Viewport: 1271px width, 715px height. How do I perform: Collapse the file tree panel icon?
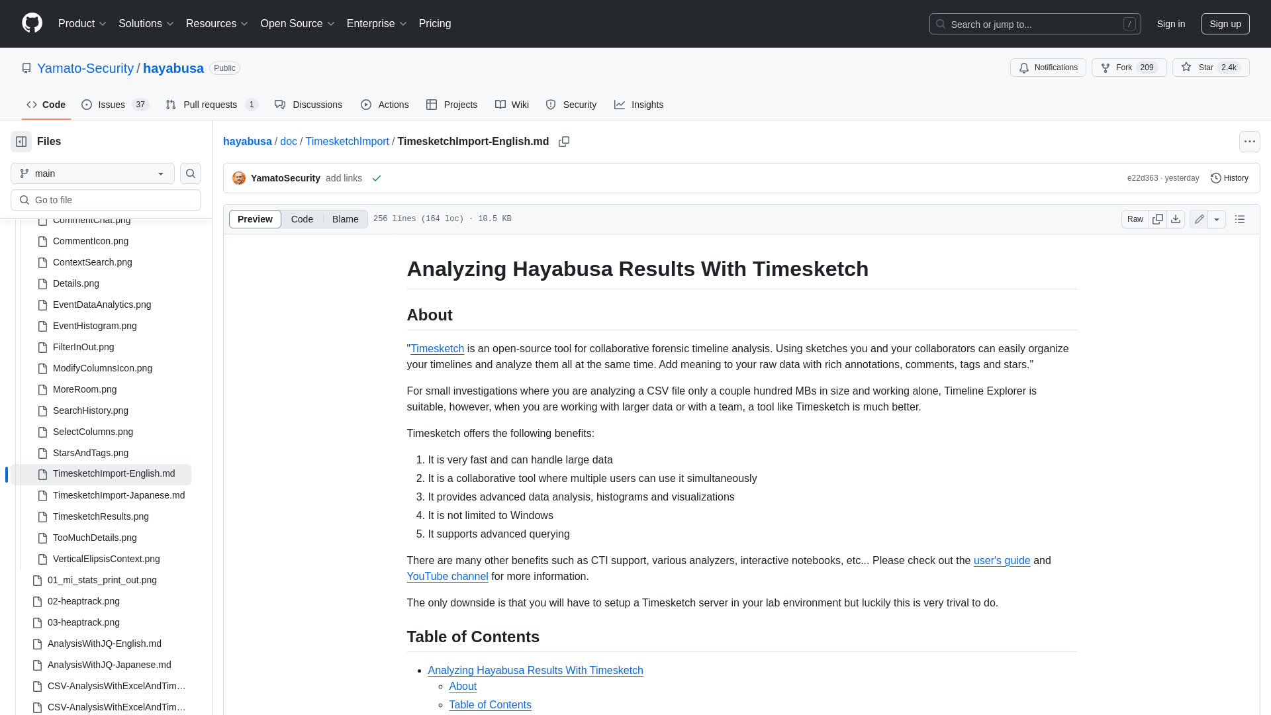[x=21, y=142]
